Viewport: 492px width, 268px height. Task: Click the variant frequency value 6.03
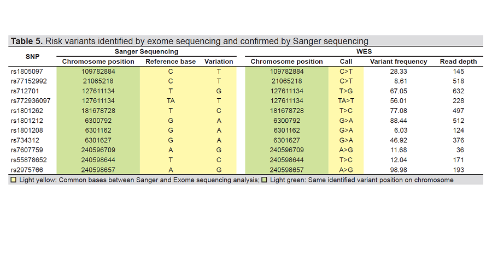tap(399, 130)
